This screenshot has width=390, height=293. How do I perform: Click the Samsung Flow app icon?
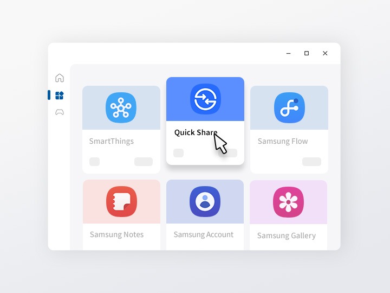(x=289, y=107)
